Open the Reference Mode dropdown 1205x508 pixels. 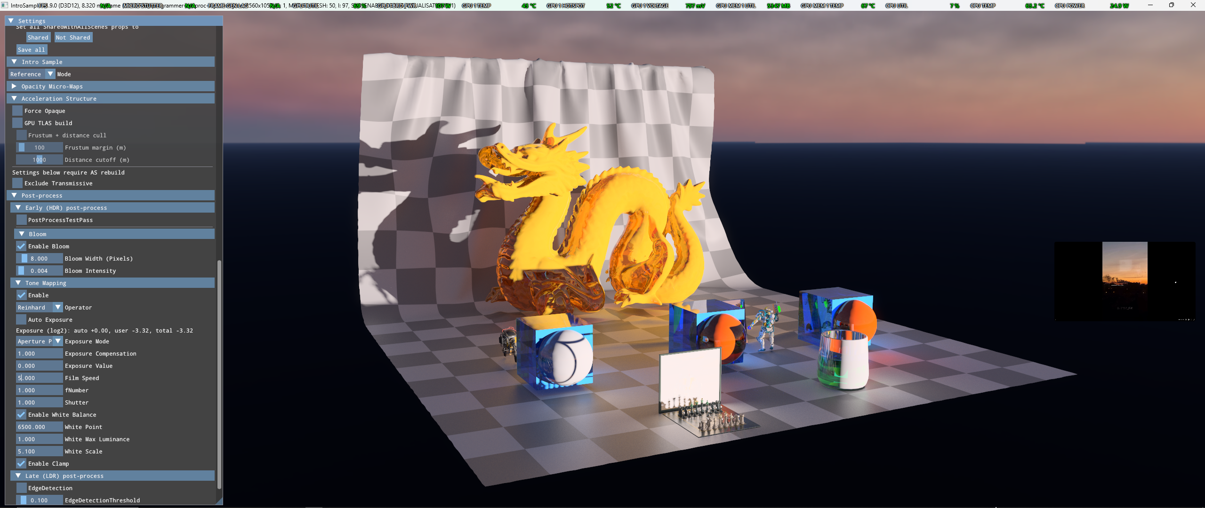click(x=32, y=74)
